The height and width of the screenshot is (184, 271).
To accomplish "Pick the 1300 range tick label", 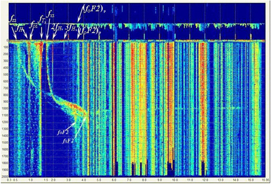I will pos(5,129).
